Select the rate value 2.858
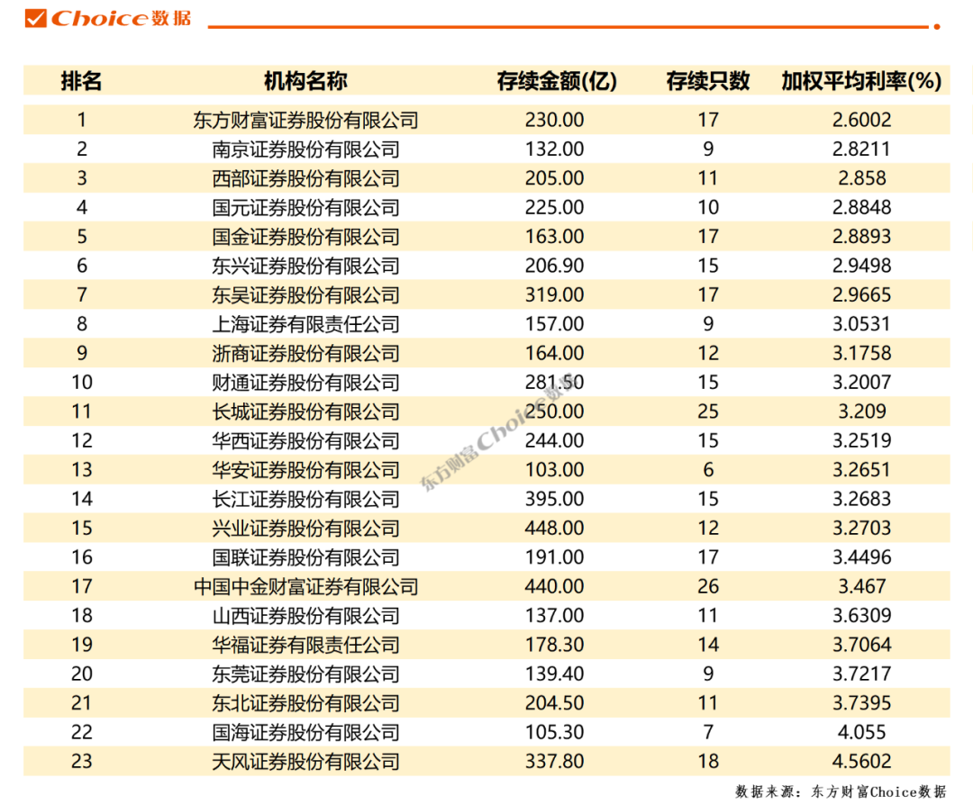 861,178
